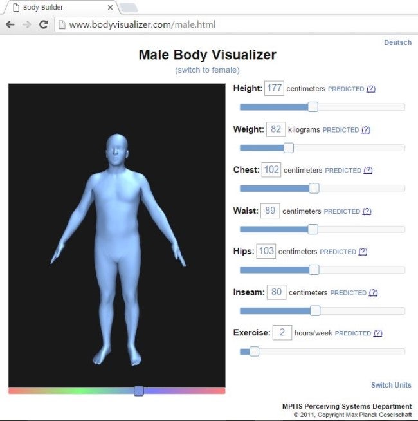Screen dimensions: 418x421
Task: Close the Body Builder tab
Action: click(110, 8)
